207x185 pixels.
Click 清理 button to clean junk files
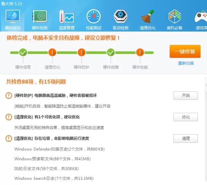186,139
